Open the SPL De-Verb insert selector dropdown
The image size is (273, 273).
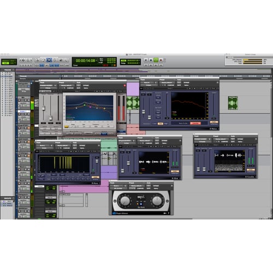click(118, 188)
